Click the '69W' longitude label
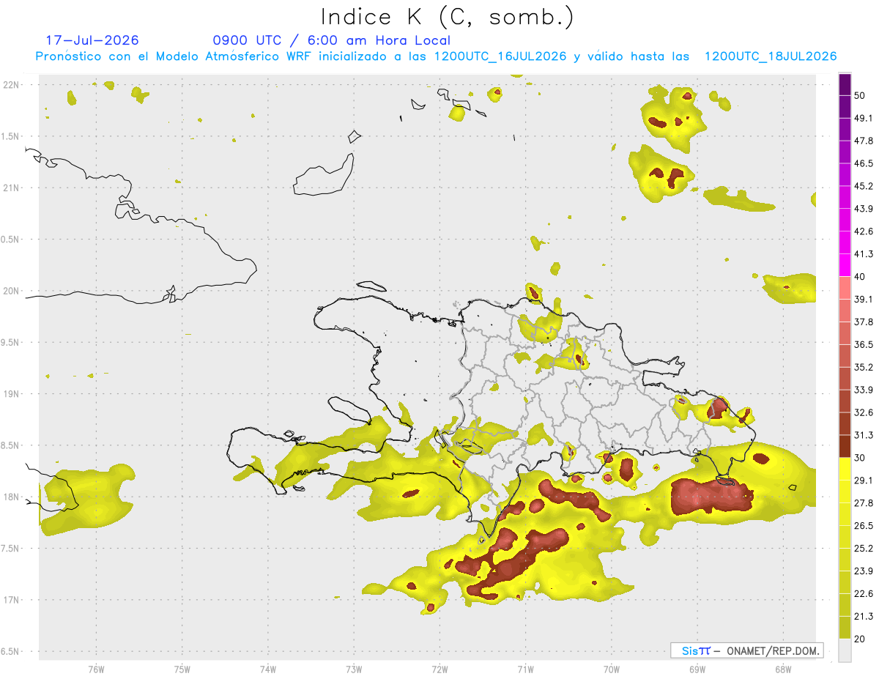Screen dimensions: 879x679 click(697, 669)
